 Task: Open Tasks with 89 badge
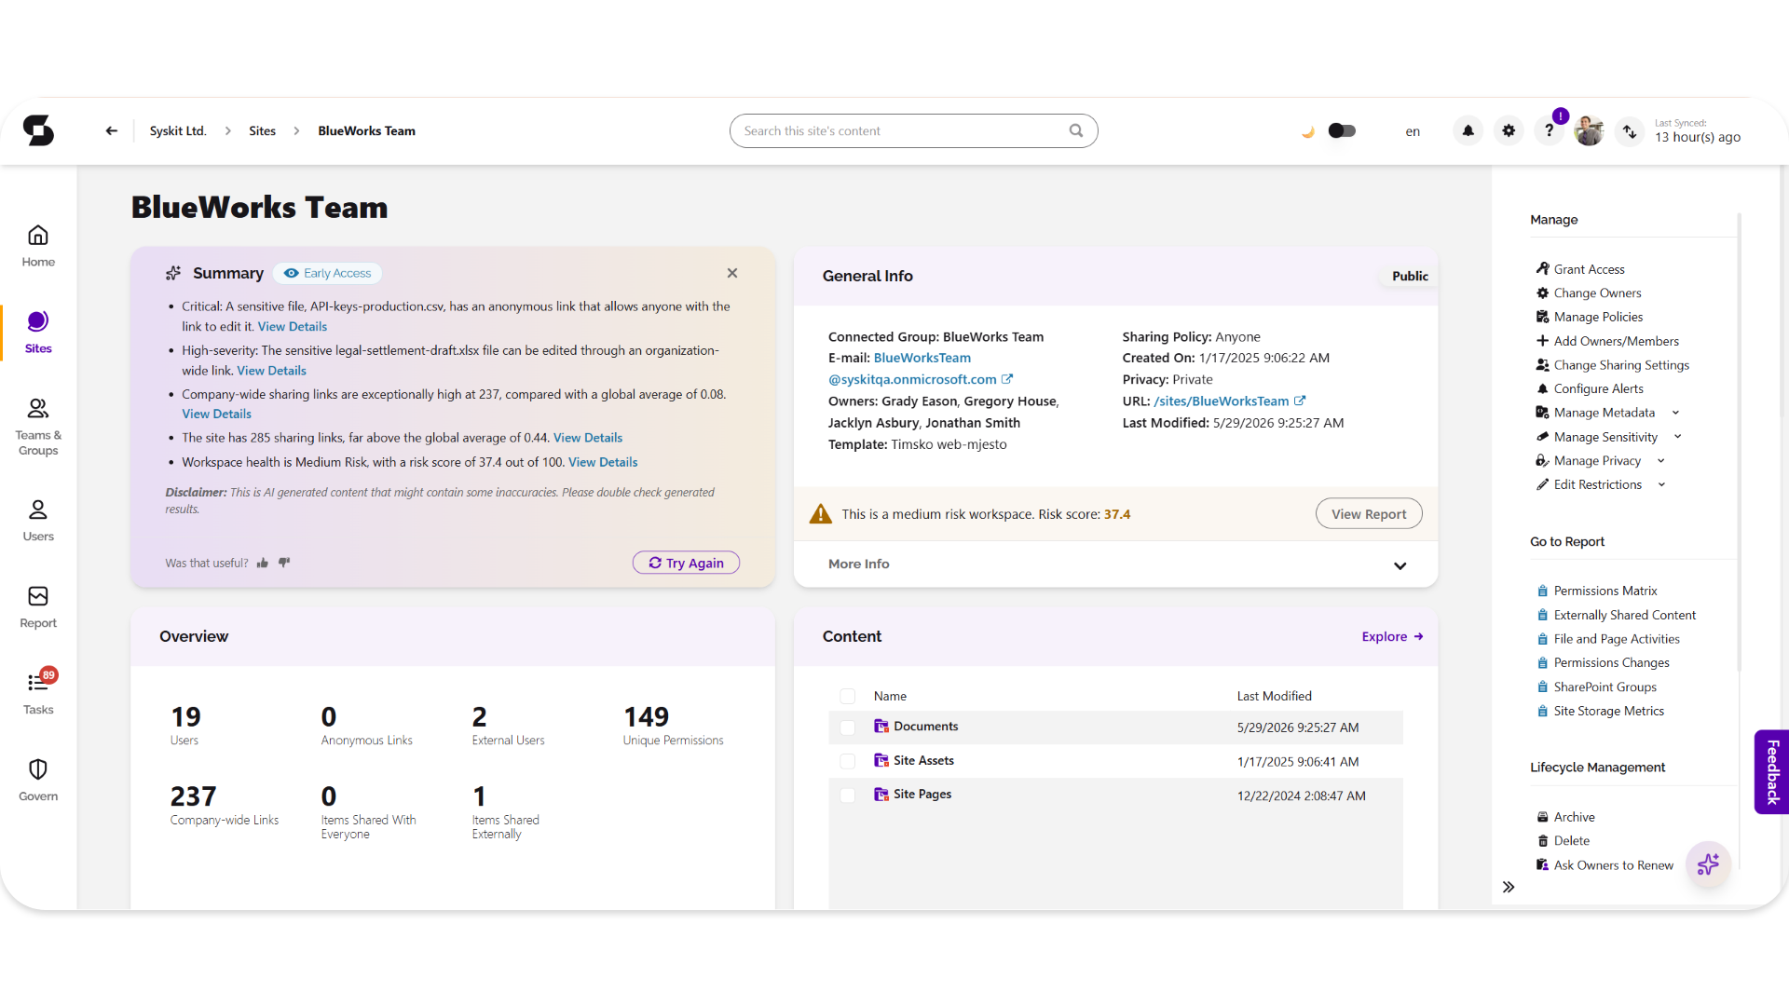[38, 692]
